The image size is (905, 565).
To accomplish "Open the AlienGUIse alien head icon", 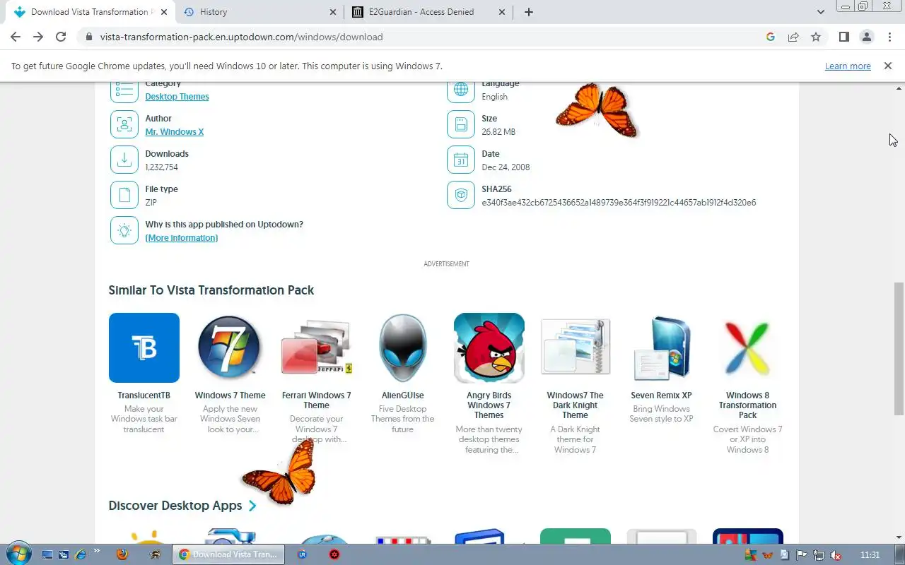I will 403,347.
